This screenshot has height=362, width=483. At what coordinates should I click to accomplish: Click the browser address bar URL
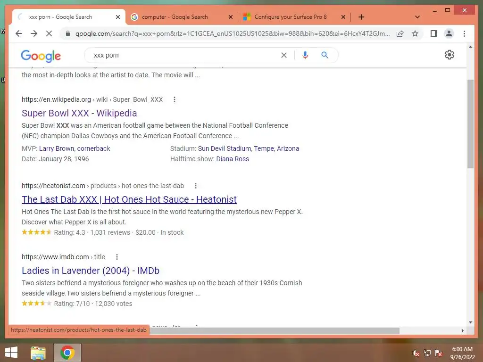click(233, 33)
